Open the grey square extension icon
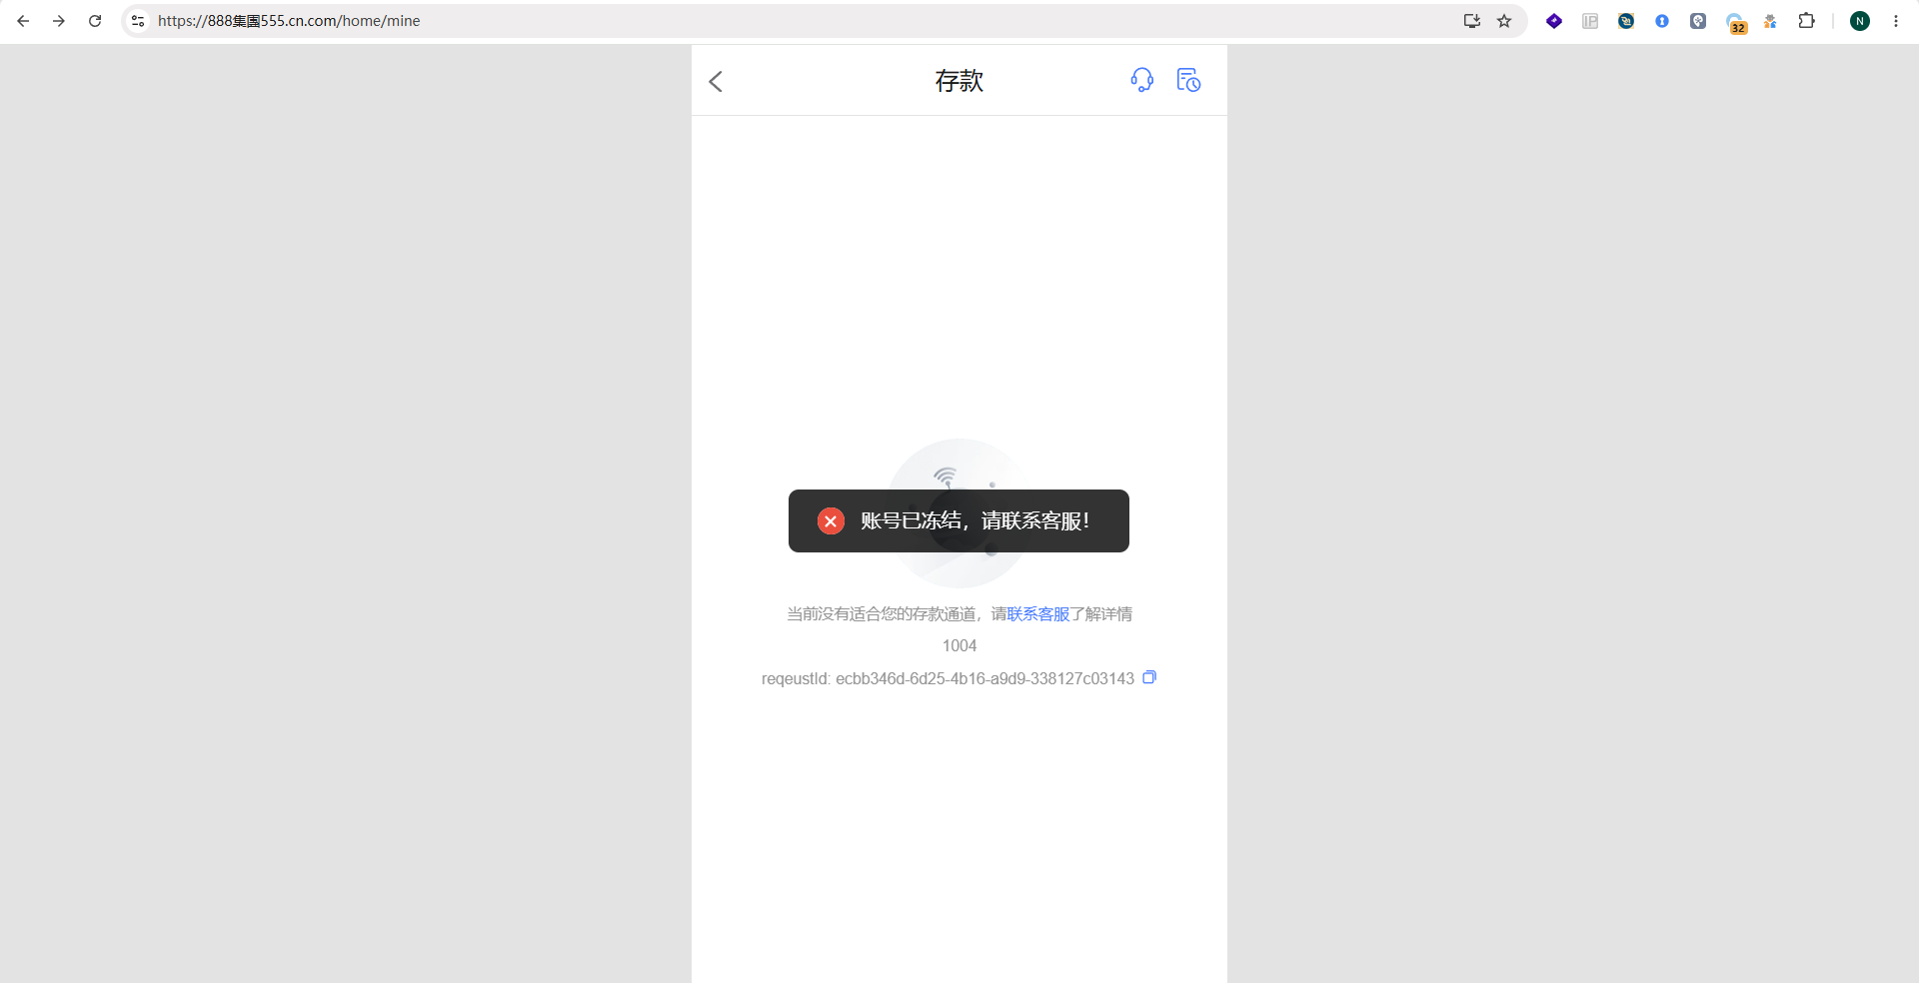Image resolution: width=1919 pixels, height=983 pixels. point(1698,21)
